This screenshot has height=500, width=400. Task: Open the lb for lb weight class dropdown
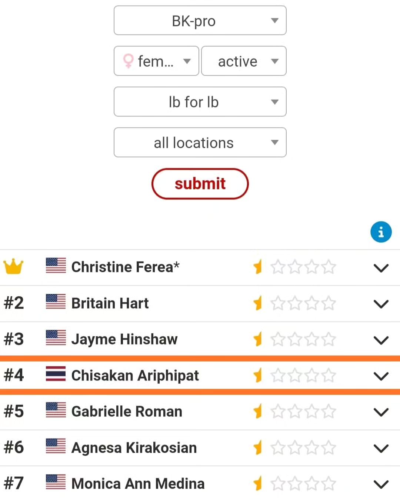200,102
